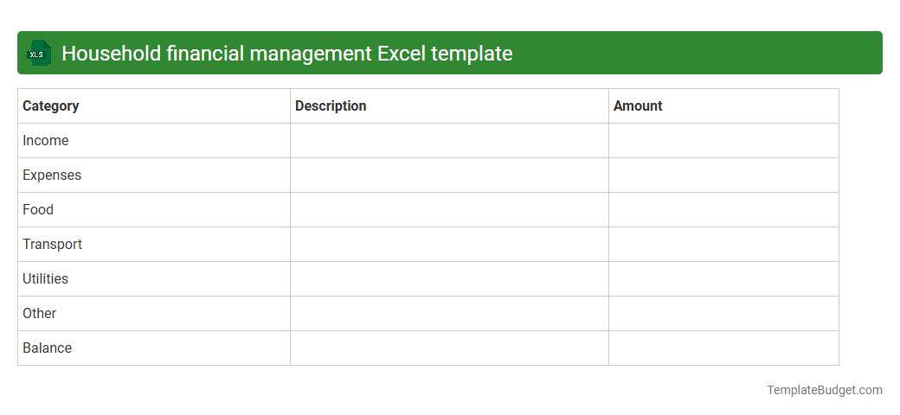Select the Category column header
This screenshot has height=415, width=900.
[154, 106]
